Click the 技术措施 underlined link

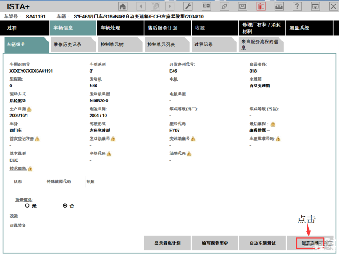tap(18, 168)
